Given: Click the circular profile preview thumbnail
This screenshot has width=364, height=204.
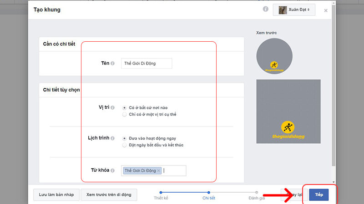Looking at the screenshot, I should coord(274,56).
